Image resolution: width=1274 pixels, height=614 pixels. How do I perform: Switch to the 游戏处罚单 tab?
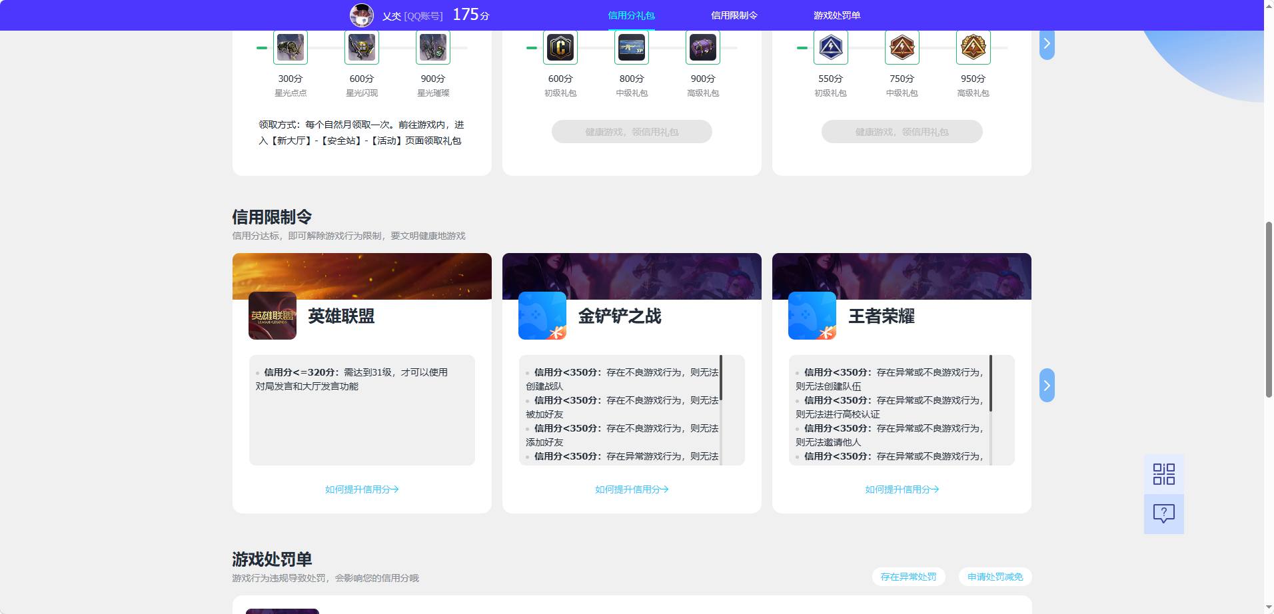[x=837, y=15]
